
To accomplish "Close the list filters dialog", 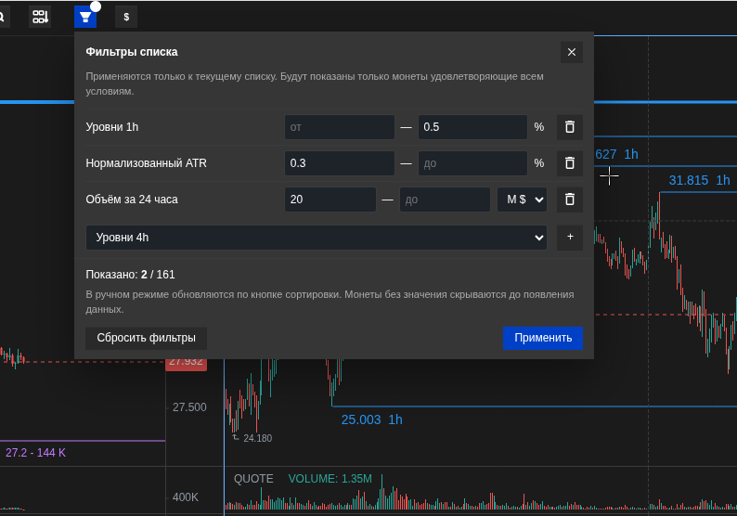I will click(x=572, y=52).
